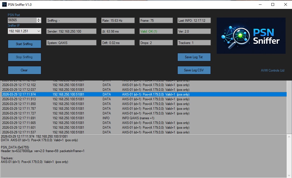Increment the PSN Port with the up stepper arrow

click(x=39, y=19)
